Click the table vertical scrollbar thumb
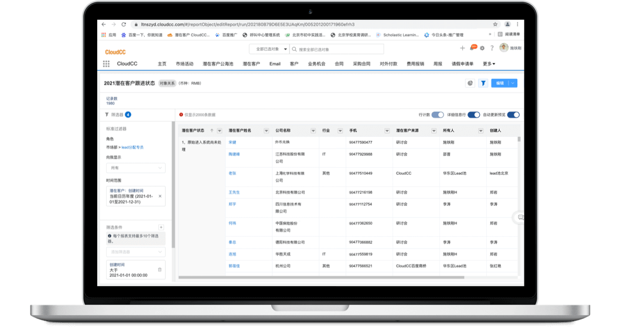Viewport: 621px width, 327px height. (519, 139)
